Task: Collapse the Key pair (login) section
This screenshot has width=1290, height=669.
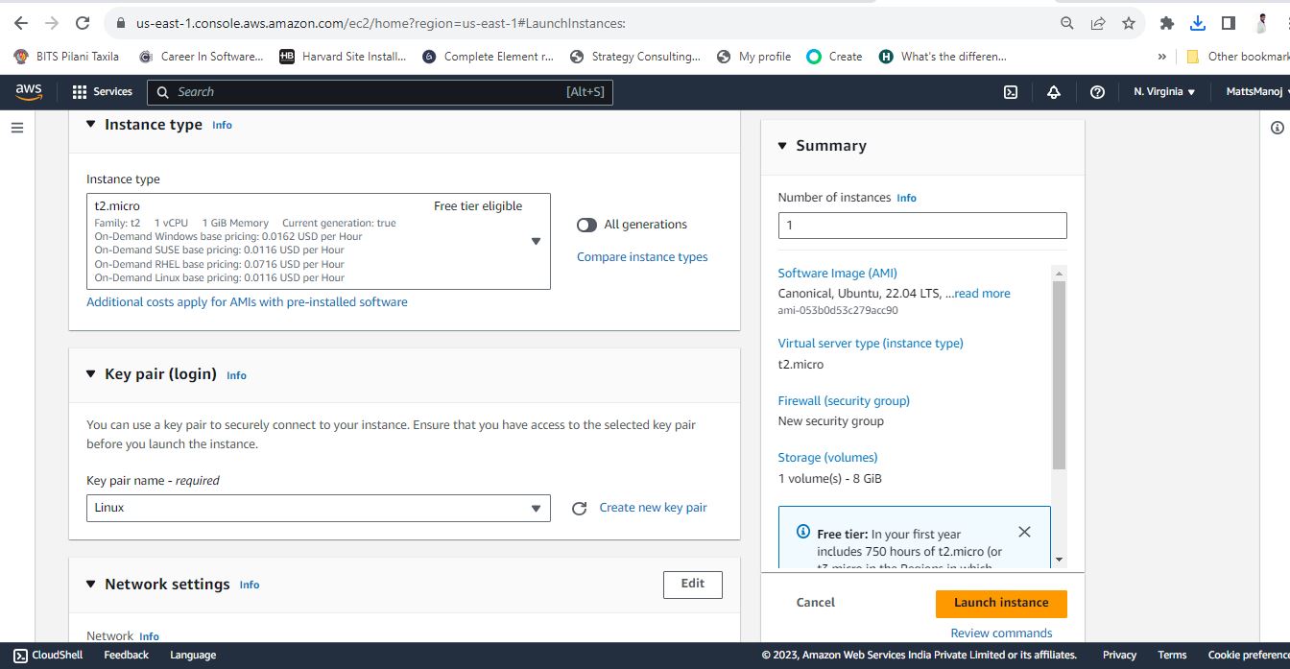Action: (91, 374)
